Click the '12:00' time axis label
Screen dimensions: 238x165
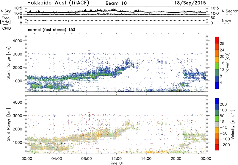(x=116, y=159)
